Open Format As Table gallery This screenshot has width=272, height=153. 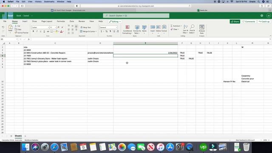click(137, 29)
